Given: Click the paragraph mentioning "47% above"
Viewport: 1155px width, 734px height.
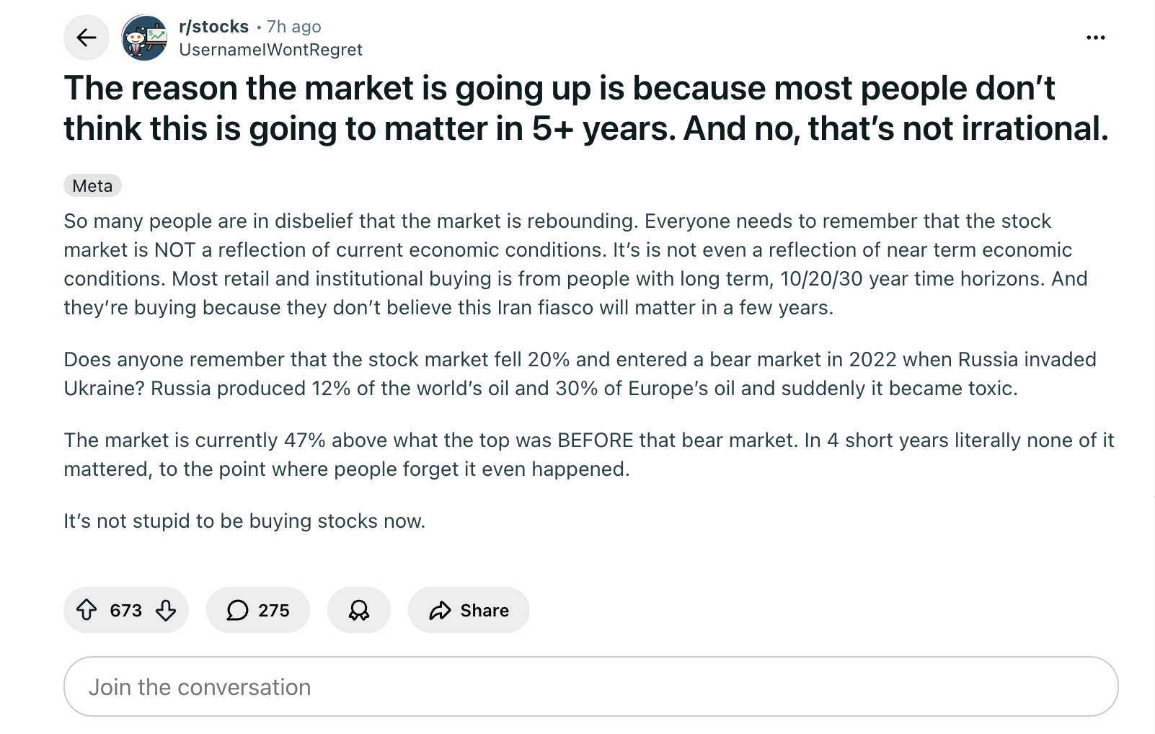Looking at the screenshot, I should point(588,454).
